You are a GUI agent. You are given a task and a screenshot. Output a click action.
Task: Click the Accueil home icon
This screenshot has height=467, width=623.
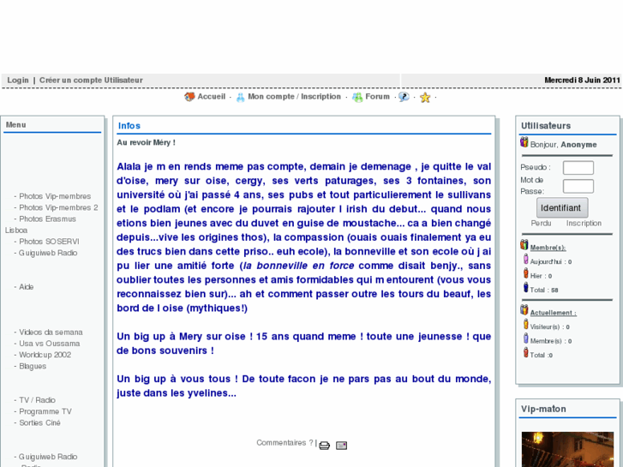189,97
